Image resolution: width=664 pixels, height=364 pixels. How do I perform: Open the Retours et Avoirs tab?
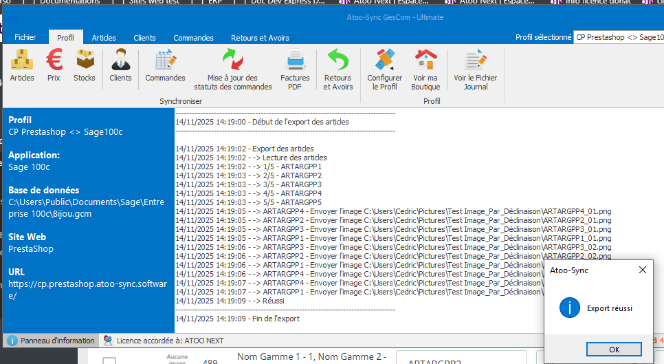(x=260, y=37)
